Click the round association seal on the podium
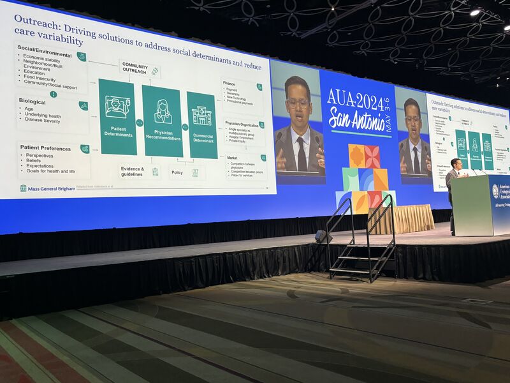The image size is (510, 383). [495, 191]
